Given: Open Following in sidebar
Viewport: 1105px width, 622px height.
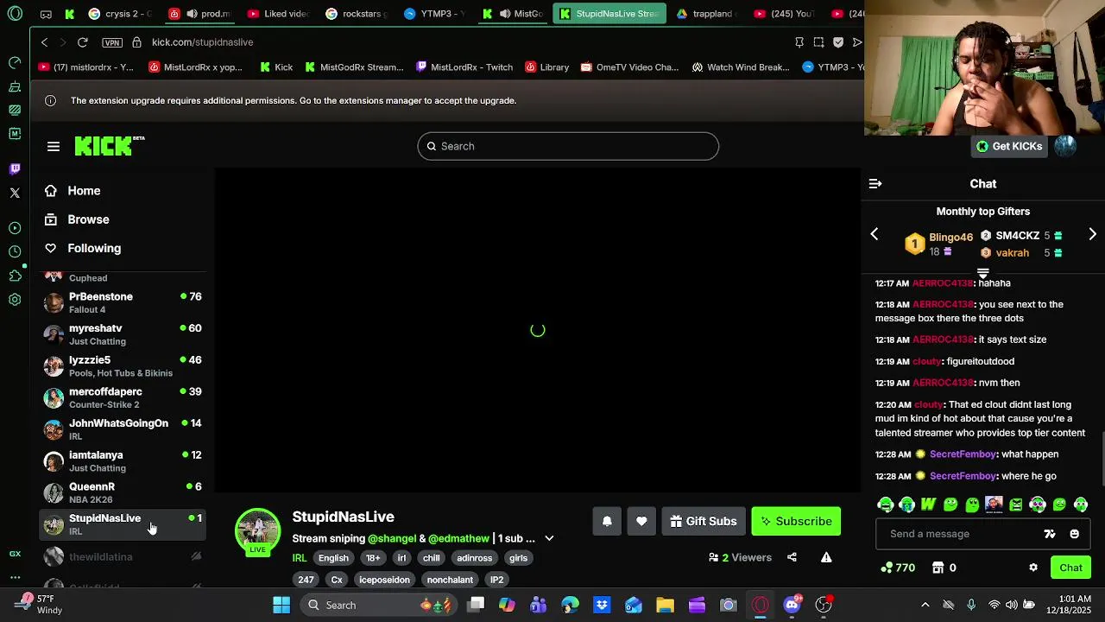Looking at the screenshot, I should point(94,248).
